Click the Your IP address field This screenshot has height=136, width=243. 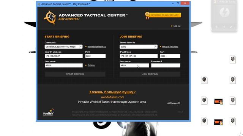tap(64, 56)
